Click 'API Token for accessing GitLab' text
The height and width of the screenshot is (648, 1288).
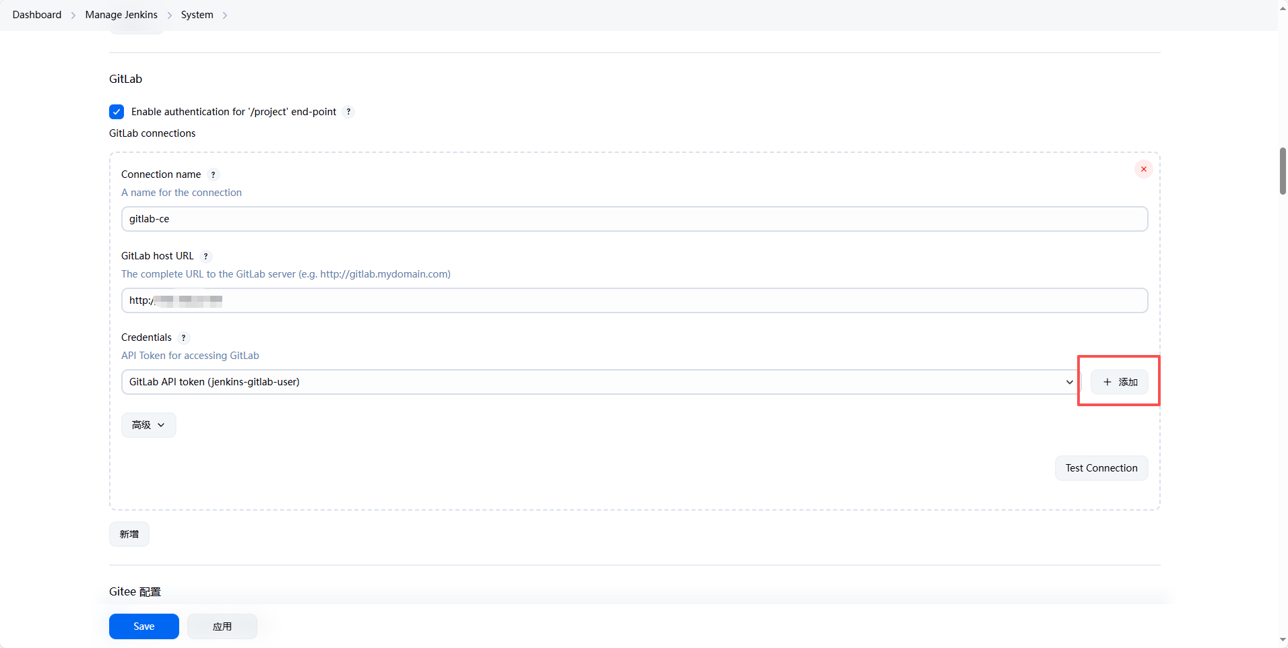coord(190,356)
